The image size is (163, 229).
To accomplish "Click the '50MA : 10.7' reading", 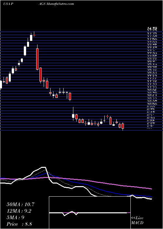I will 21,204.
